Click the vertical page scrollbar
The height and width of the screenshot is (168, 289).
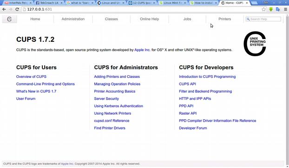pos(287,90)
